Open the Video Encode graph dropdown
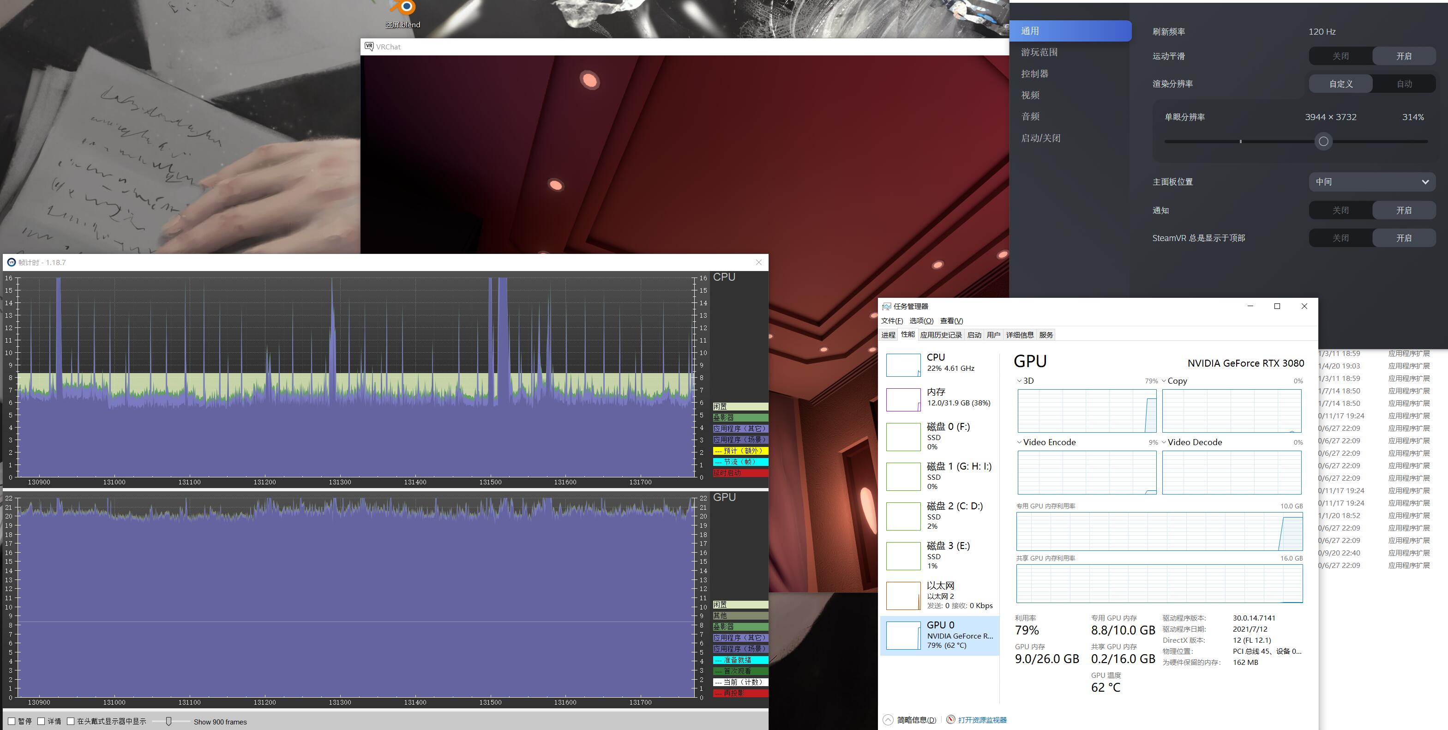Image resolution: width=1448 pixels, height=730 pixels. click(1019, 442)
